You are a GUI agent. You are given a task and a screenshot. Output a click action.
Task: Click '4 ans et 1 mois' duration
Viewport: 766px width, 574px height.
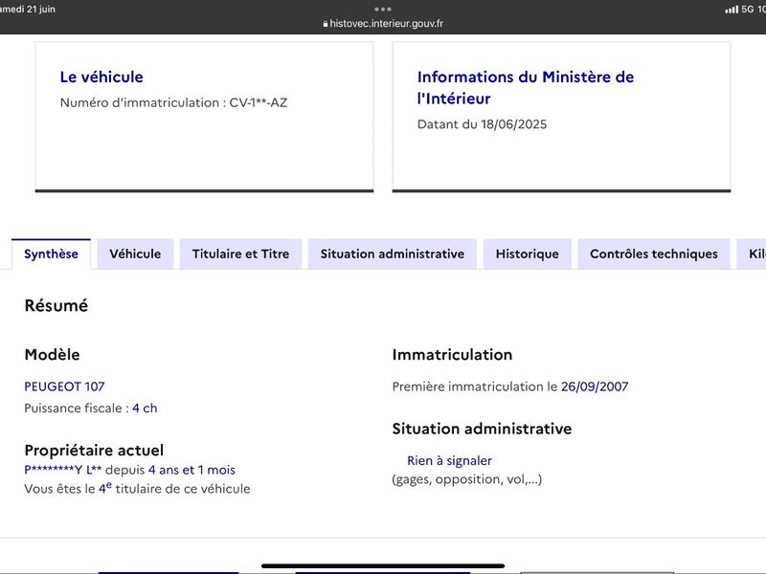coord(191,470)
